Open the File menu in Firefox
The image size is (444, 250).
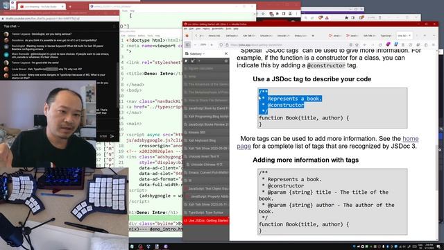186,28
